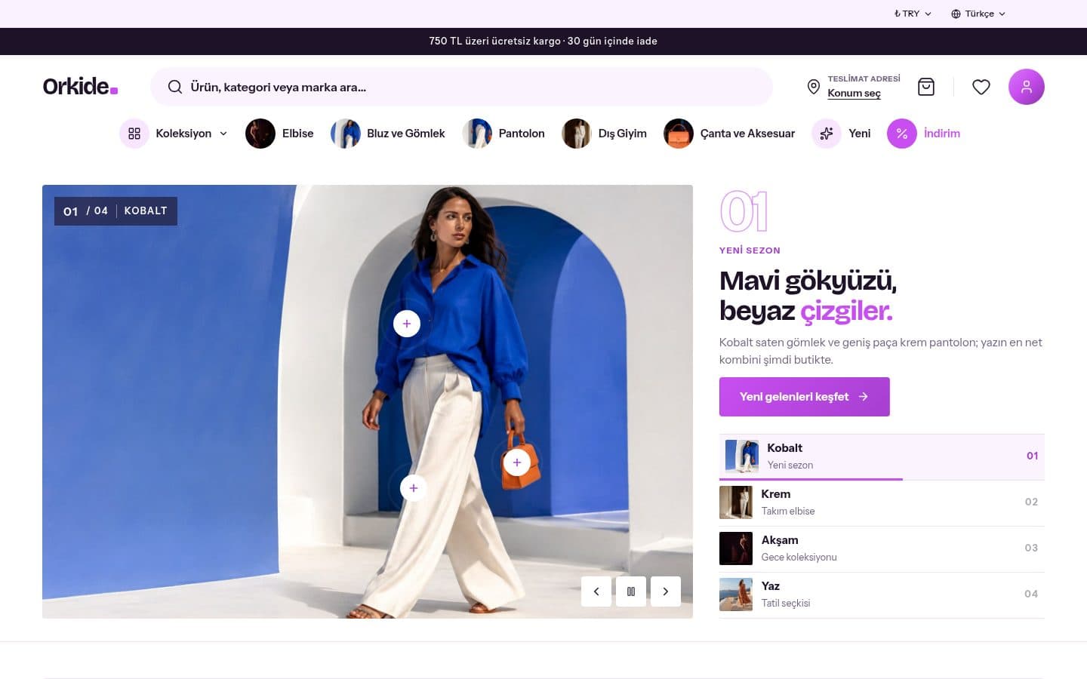Image resolution: width=1087 pixels, height=679 pixels.
Task: Go to the next slide arrow
Action: coord(666,591)
